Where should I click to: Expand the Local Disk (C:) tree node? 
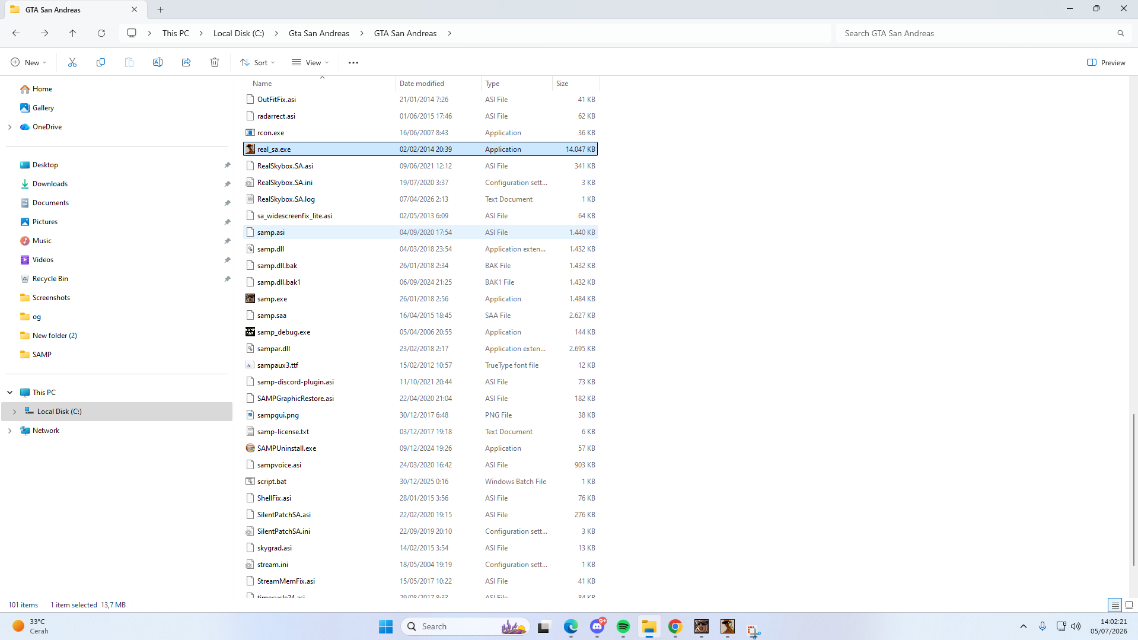tap(15, 412)
